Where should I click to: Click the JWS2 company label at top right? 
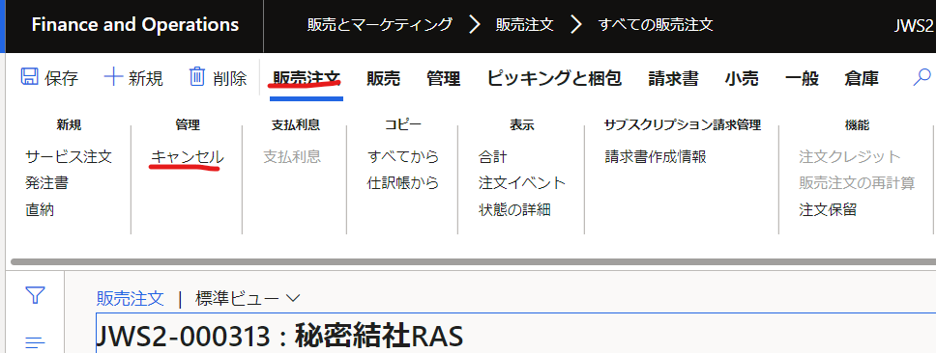[915, 26]
